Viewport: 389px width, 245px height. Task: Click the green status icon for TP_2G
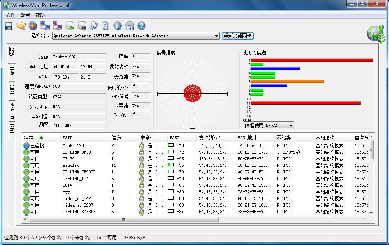point(26,159)
